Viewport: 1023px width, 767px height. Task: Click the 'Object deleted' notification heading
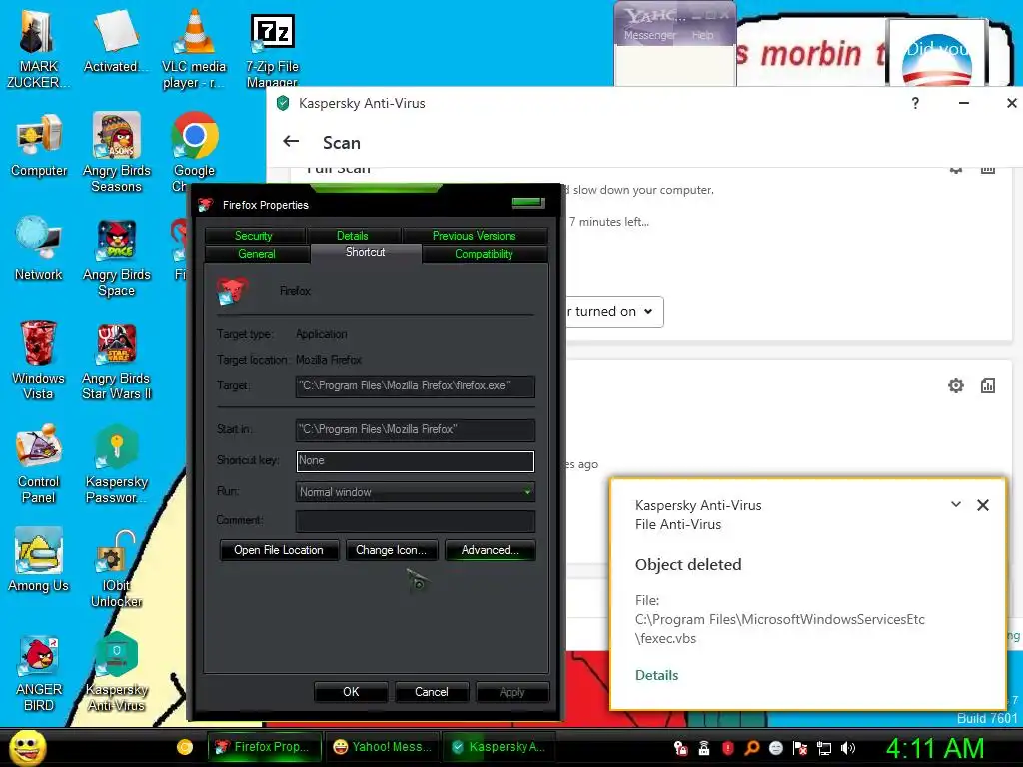[x=688, y=565]
